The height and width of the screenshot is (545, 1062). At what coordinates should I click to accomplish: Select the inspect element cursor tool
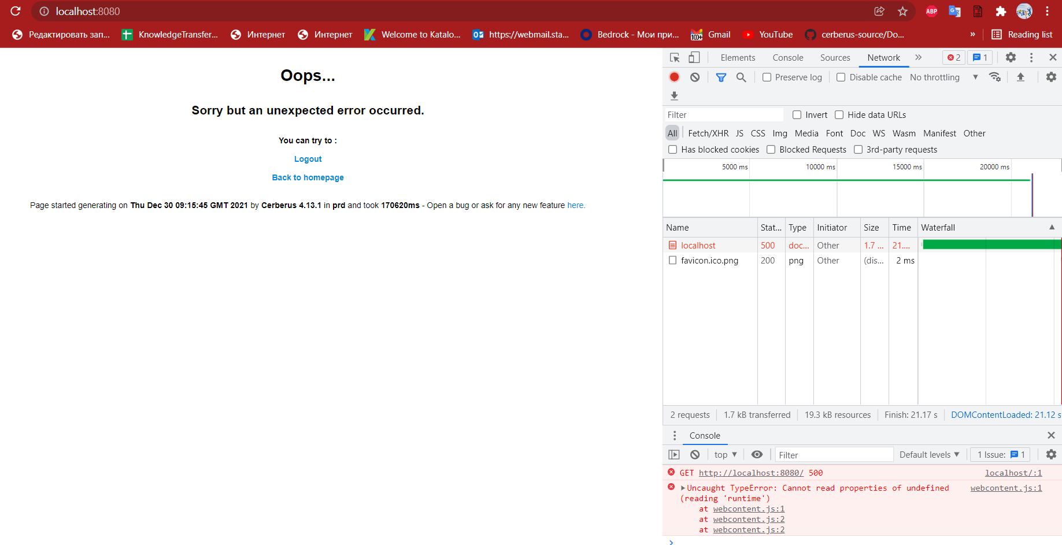coord(674,57)
